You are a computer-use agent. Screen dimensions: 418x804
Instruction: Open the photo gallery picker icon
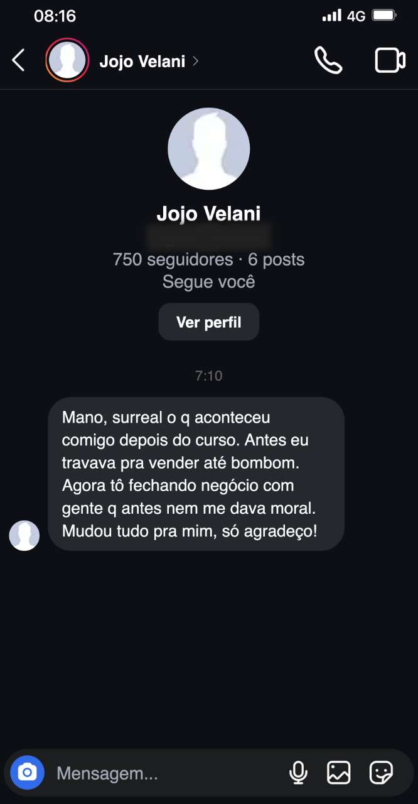point(339,773)
